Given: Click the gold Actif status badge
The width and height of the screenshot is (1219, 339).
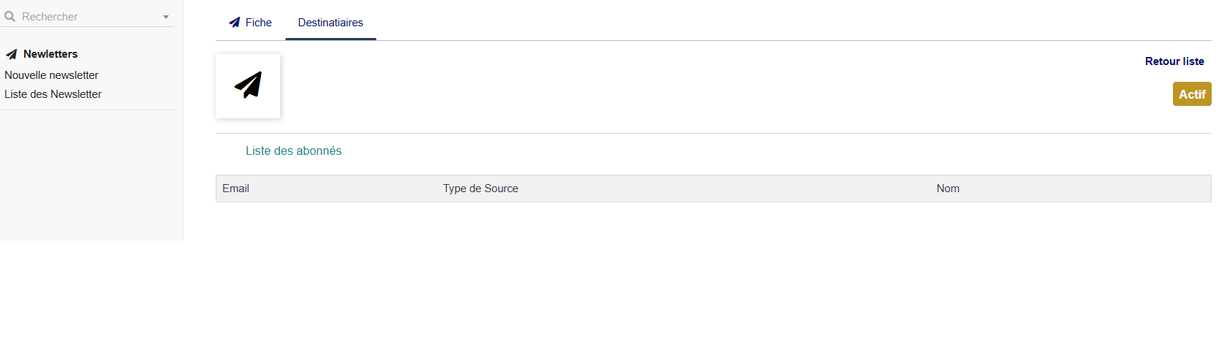Looking at the screenshot, I should tap(1192, 94).
